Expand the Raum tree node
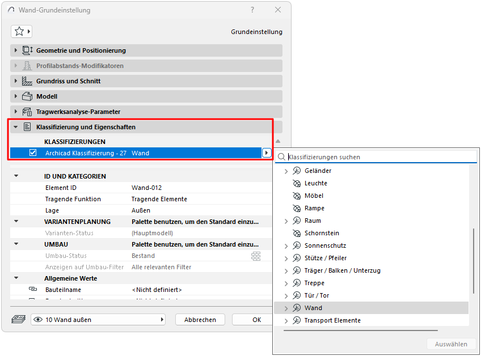This screenshot has height=356, width=481. (x=286, y=221)
